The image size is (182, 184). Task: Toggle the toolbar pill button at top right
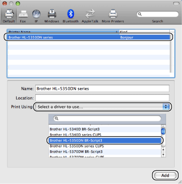click(176, 3)
